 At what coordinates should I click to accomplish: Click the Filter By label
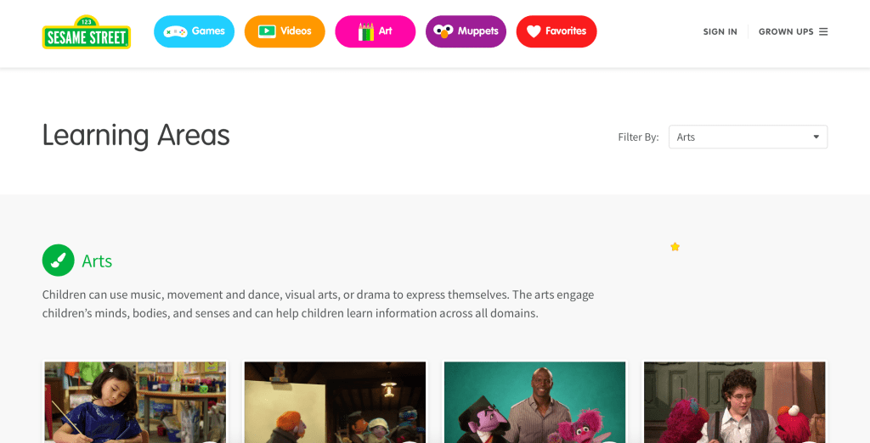point(638,137)
